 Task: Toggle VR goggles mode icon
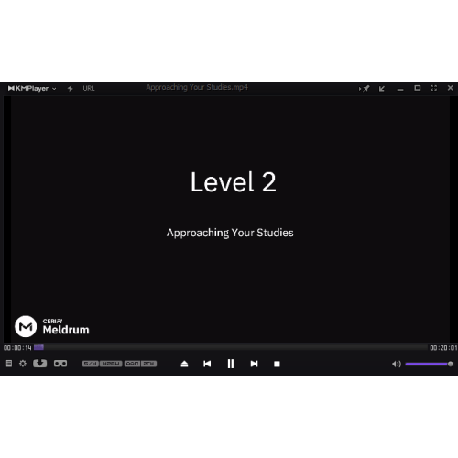(x=60, y=364)
